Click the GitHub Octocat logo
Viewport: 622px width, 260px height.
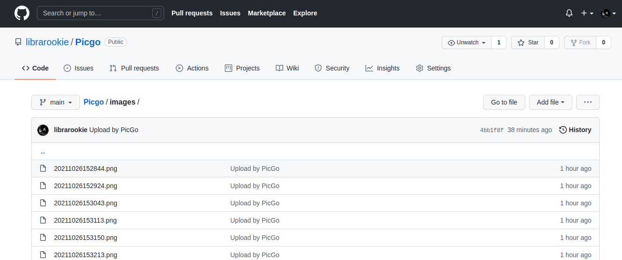[22, 13]
